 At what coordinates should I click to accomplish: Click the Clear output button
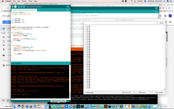(x=159, y=92)
